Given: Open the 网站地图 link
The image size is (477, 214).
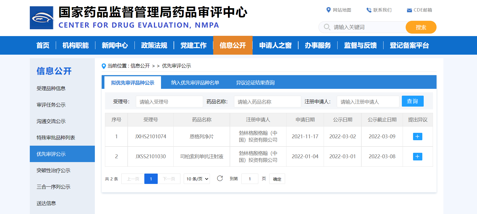Looking at the screenshot, I should point(342,10).
